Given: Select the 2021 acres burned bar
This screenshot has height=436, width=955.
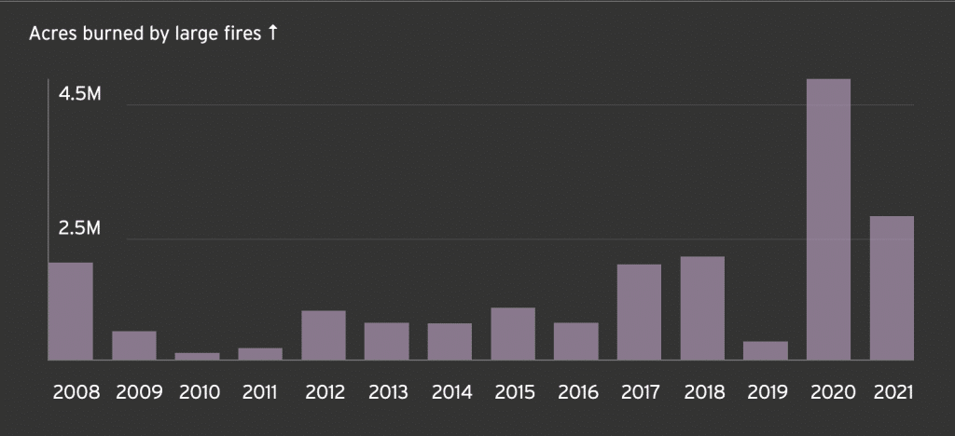Looking at the screenshot, I should tap(892, 288).
